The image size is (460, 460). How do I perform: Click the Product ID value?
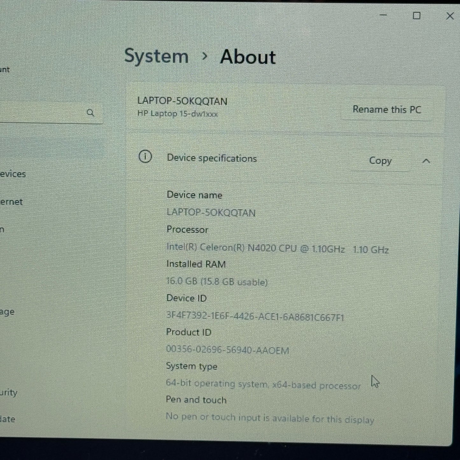click(x=227, y=350)
